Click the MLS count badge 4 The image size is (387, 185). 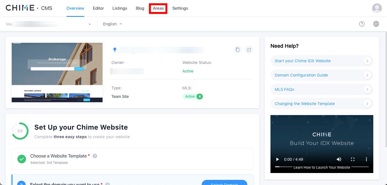coord(200,96)
